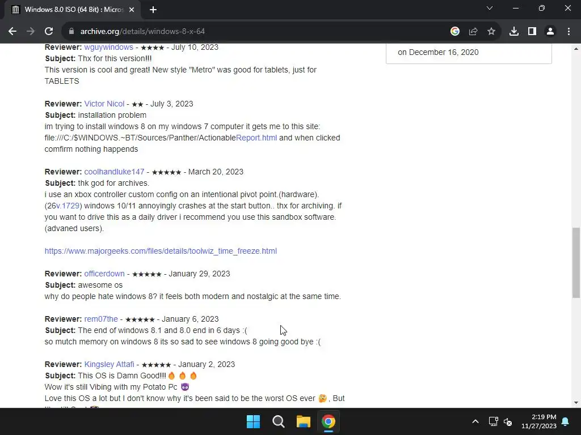Share this page icon
The width and height of the screenshot is (581, 435).
(473, 32)
